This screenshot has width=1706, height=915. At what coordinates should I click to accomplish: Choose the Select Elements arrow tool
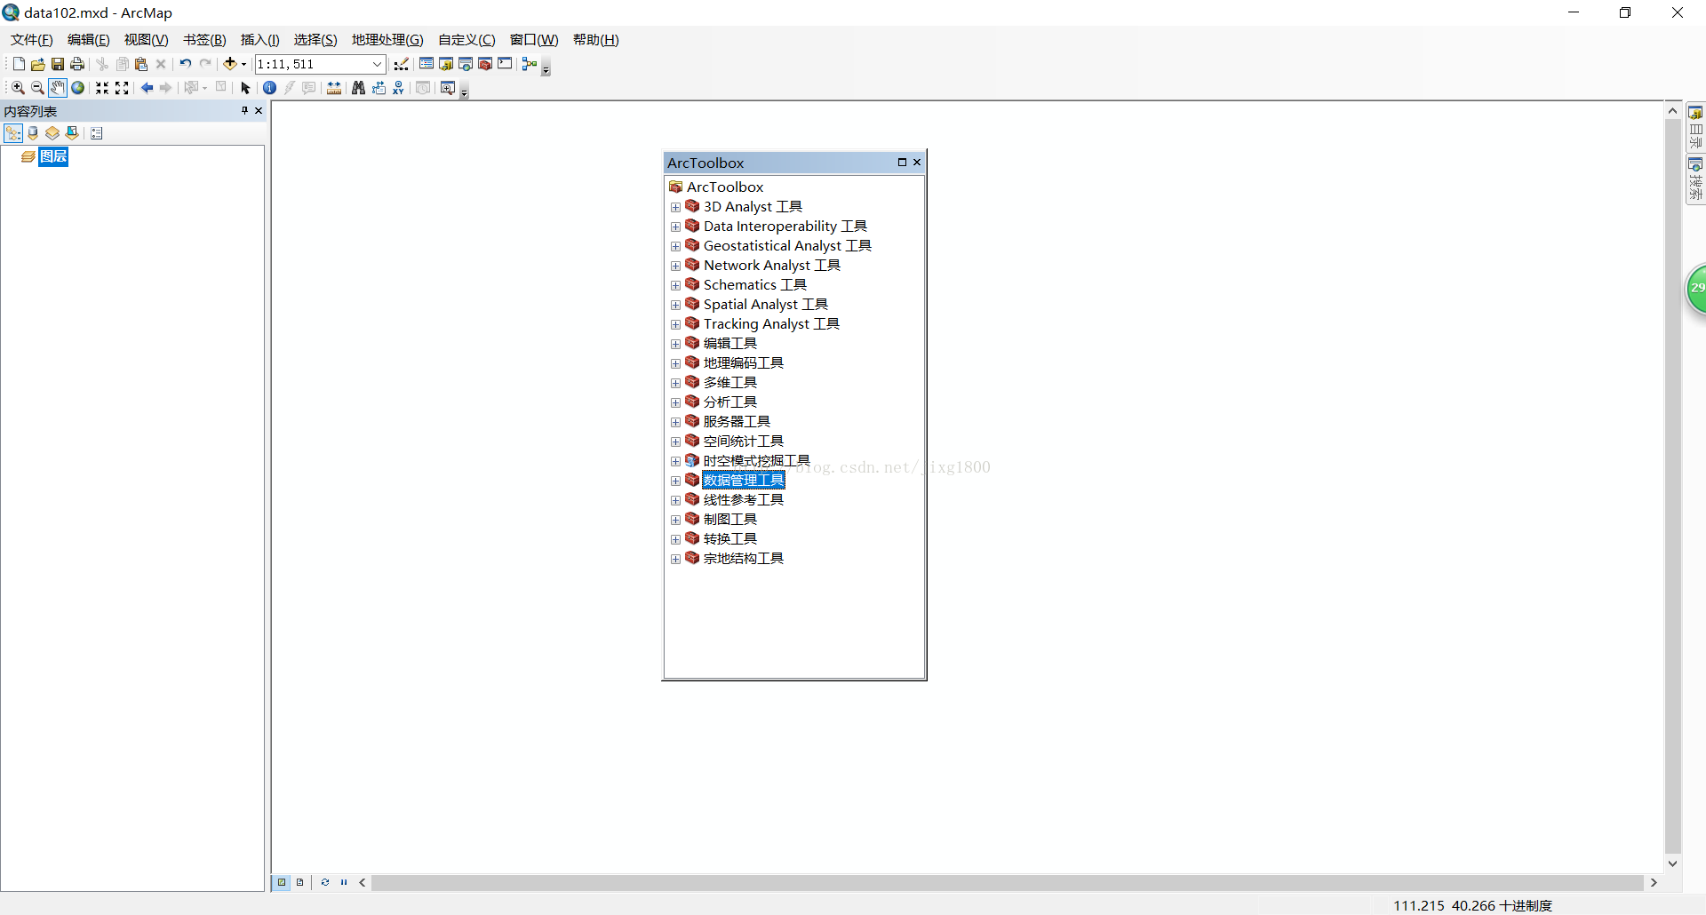[246, 88]
